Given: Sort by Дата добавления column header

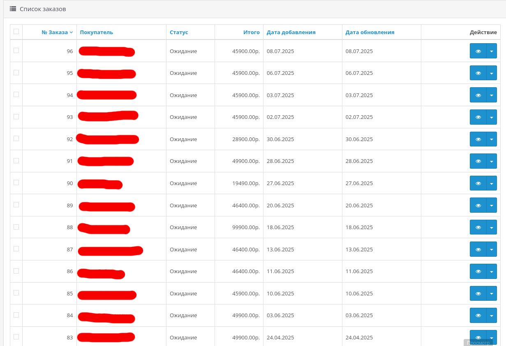Looking at the screenshot, I should tap(291, 32).
